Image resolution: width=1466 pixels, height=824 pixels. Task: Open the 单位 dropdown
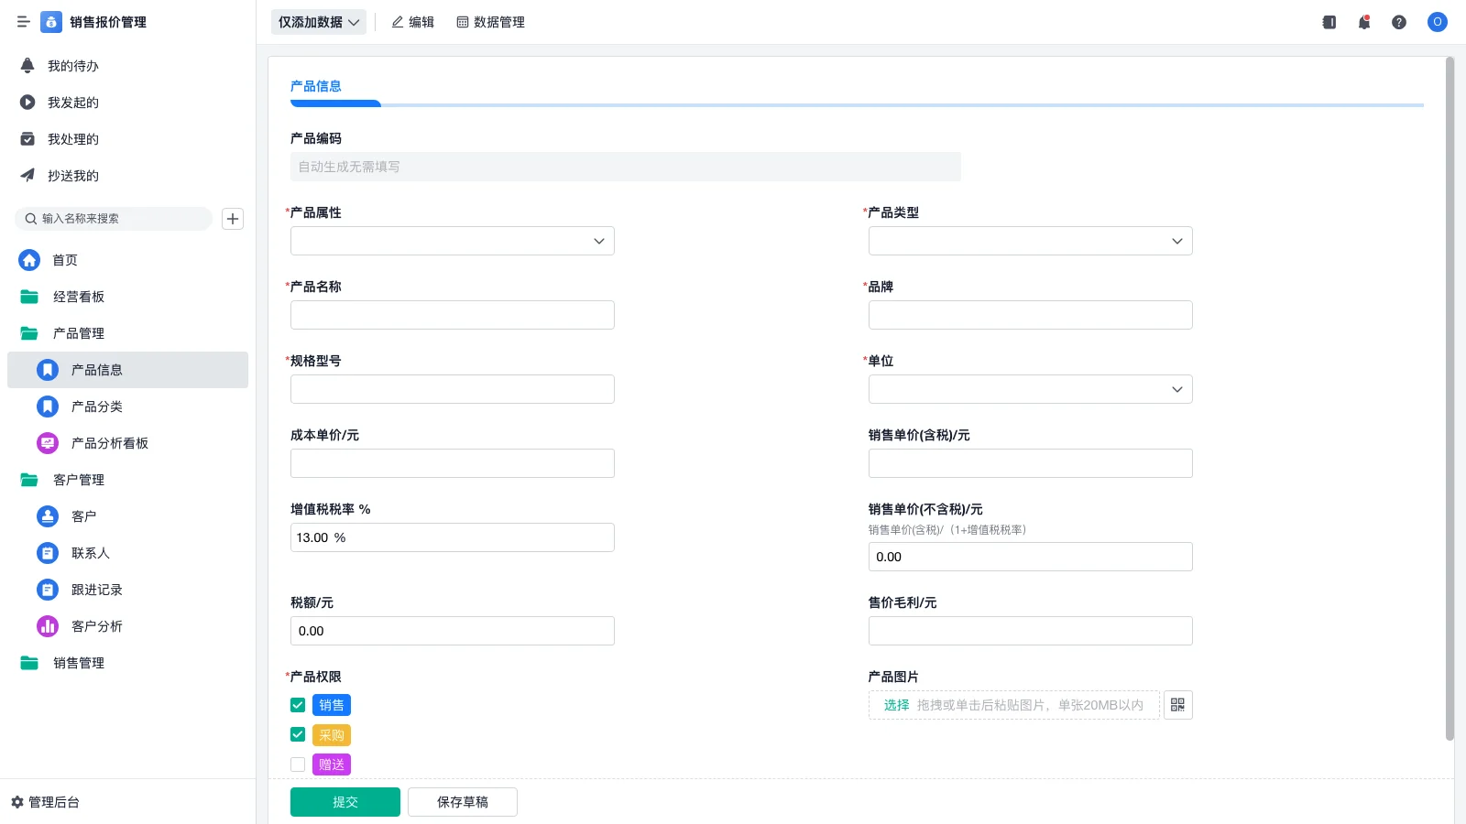(x=1031, y=389)
